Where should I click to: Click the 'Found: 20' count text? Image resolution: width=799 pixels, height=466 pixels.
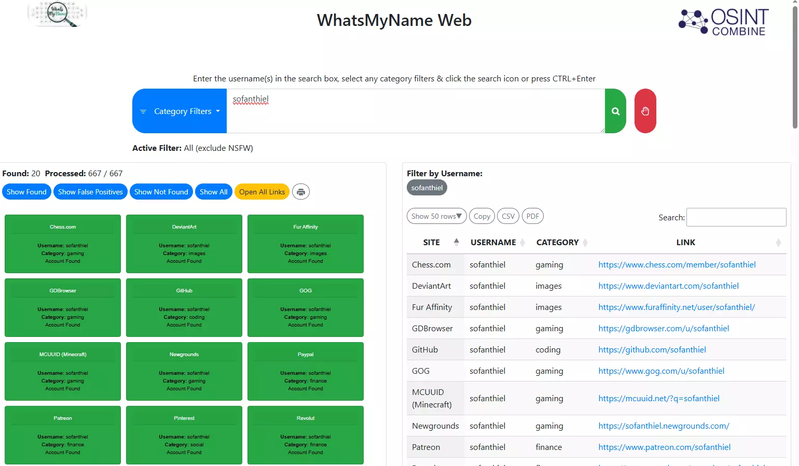21,173
